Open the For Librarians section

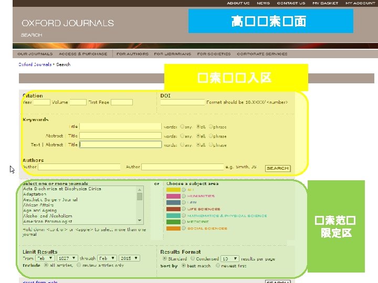pos(172,54)
